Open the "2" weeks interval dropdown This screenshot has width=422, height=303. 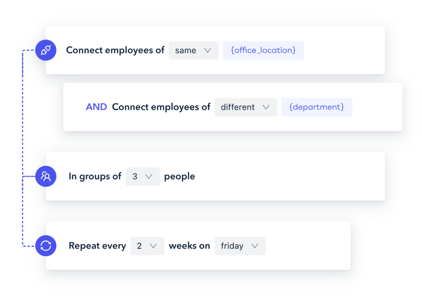147,246
